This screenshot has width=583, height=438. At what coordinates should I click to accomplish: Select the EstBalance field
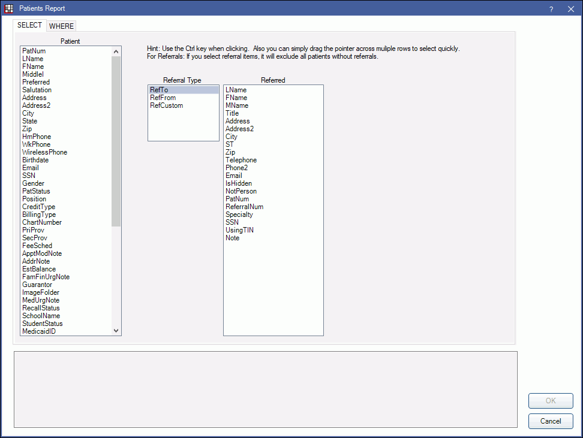point(66,270)
